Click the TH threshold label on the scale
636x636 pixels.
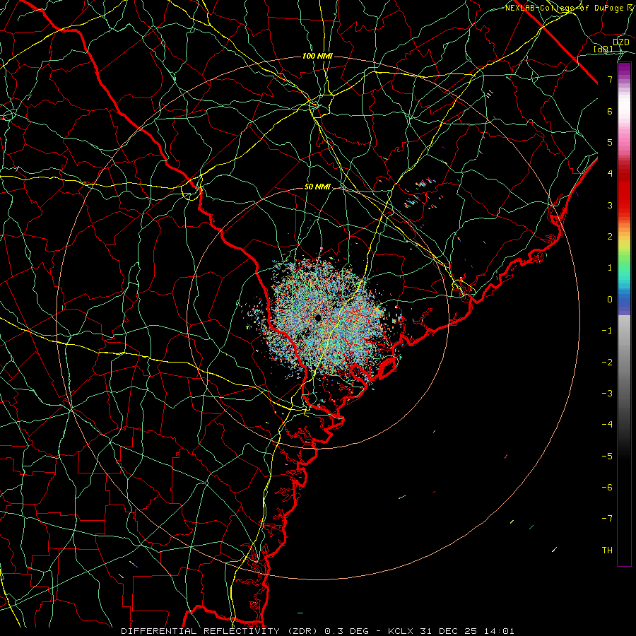[607, 550]
